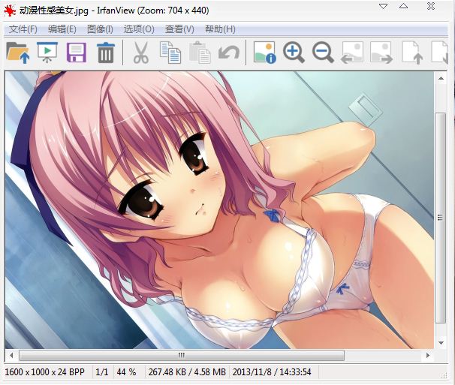This screenshot has height=385, width=455.
Task: Zoom out with the minus magnifier
Action: (x=323, y=53)
